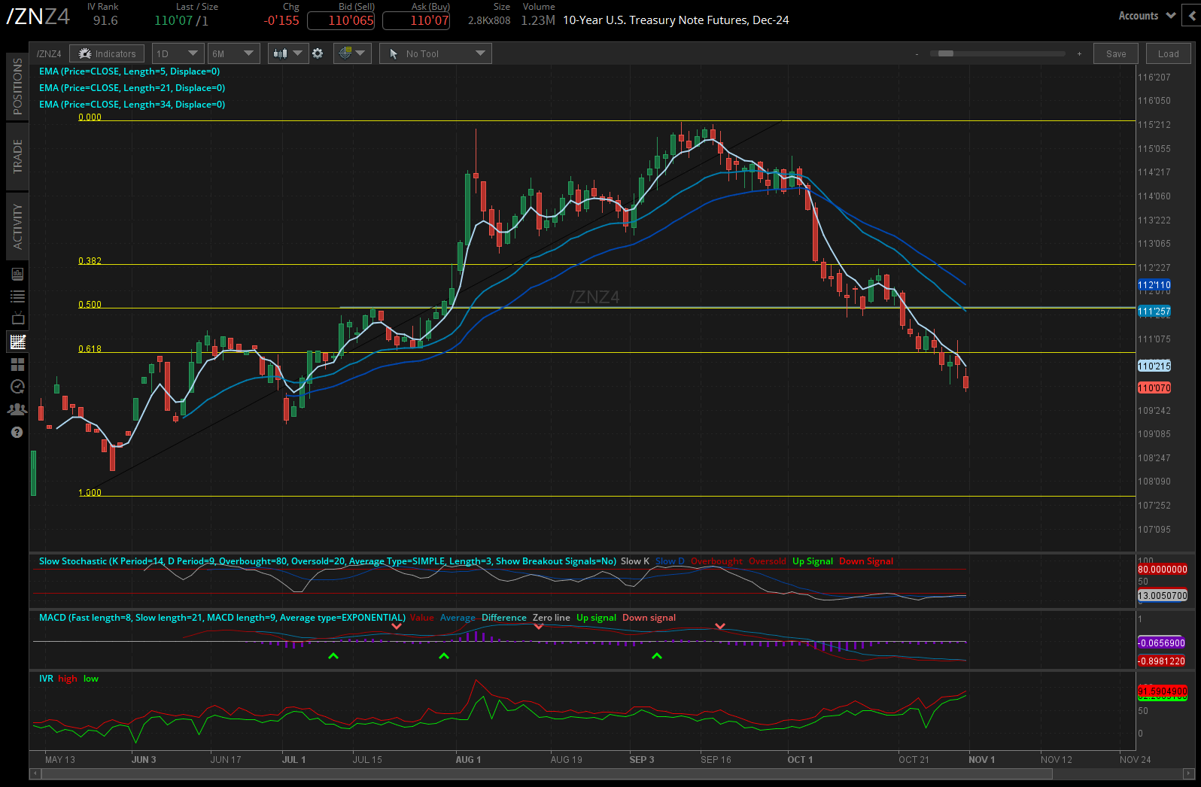Click the clock history sidebar icon

17,387
